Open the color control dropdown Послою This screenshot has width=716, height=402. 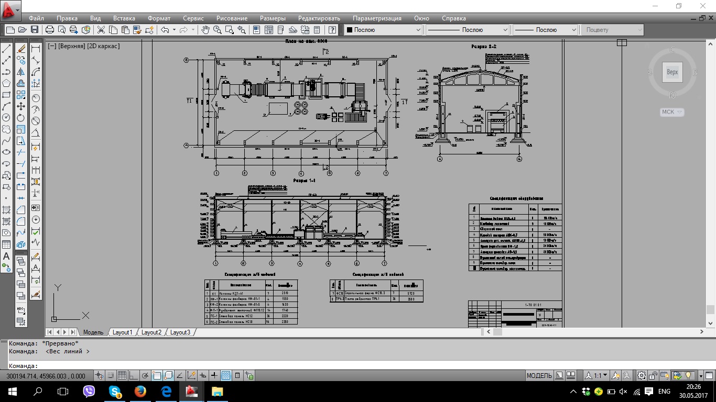tap(383, 30)
